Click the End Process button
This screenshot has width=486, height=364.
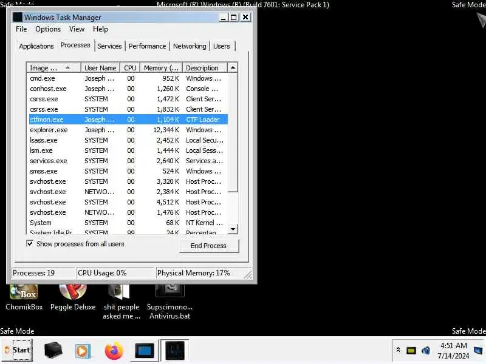pyautogui.click(x=208, y=246)
